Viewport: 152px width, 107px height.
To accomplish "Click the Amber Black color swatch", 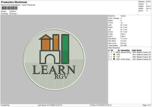I will (x=114, y=59).
